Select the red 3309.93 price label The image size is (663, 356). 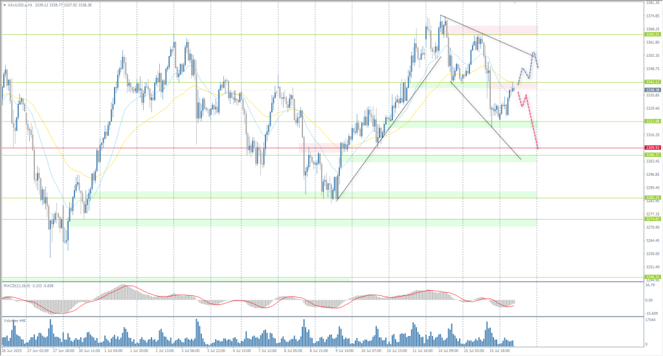(652, 148)
